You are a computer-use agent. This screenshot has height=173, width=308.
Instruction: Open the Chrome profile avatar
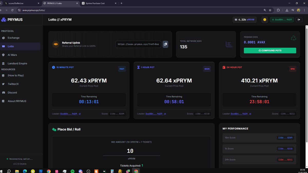point(299,10)
